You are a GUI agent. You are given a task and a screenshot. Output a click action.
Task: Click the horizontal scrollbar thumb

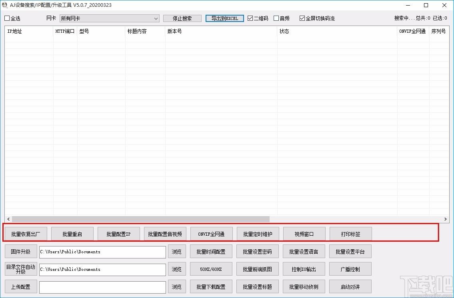pos(141,219)
